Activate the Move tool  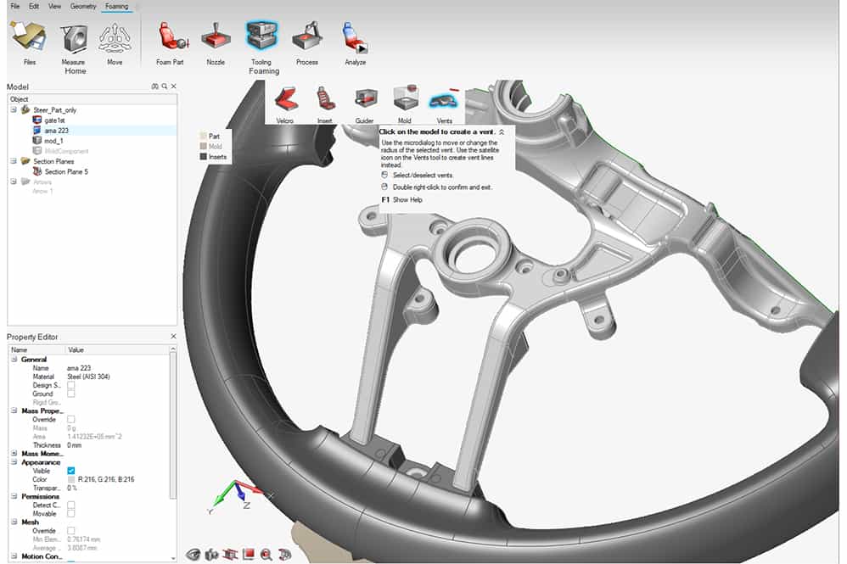point(114,39)
